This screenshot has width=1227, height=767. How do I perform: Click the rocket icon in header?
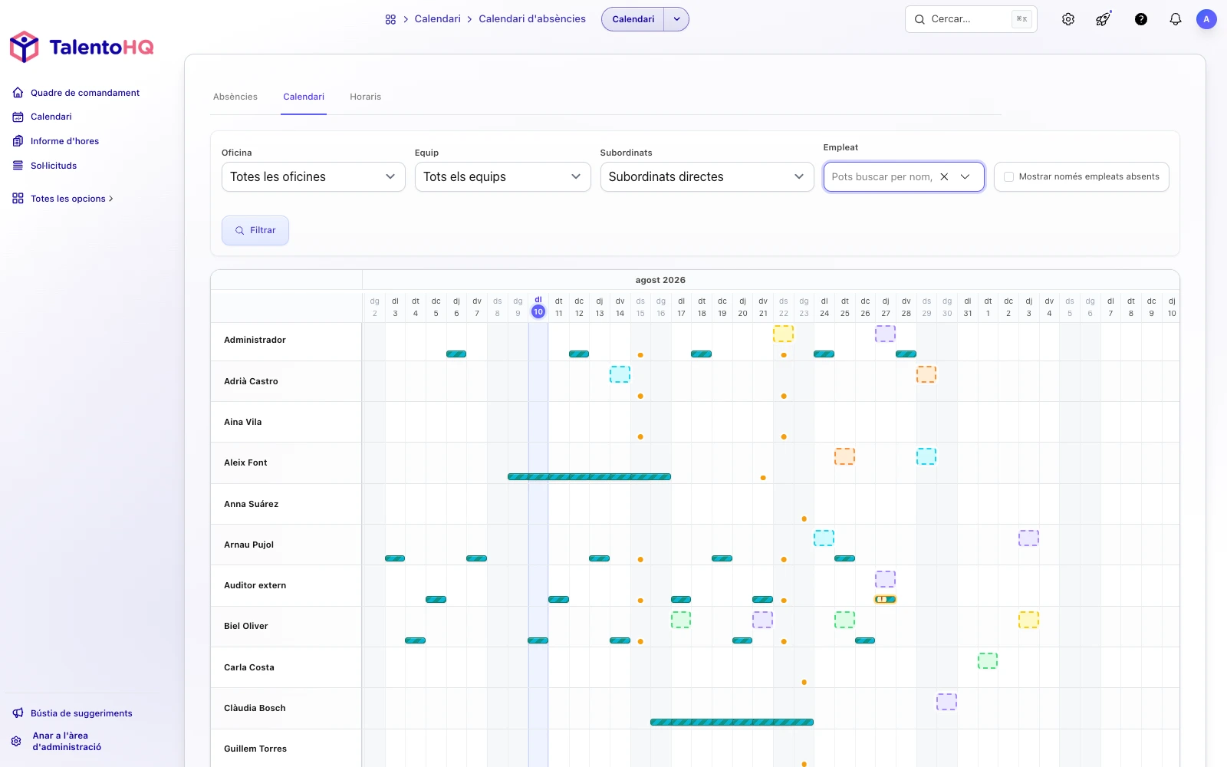(1104, 19)
